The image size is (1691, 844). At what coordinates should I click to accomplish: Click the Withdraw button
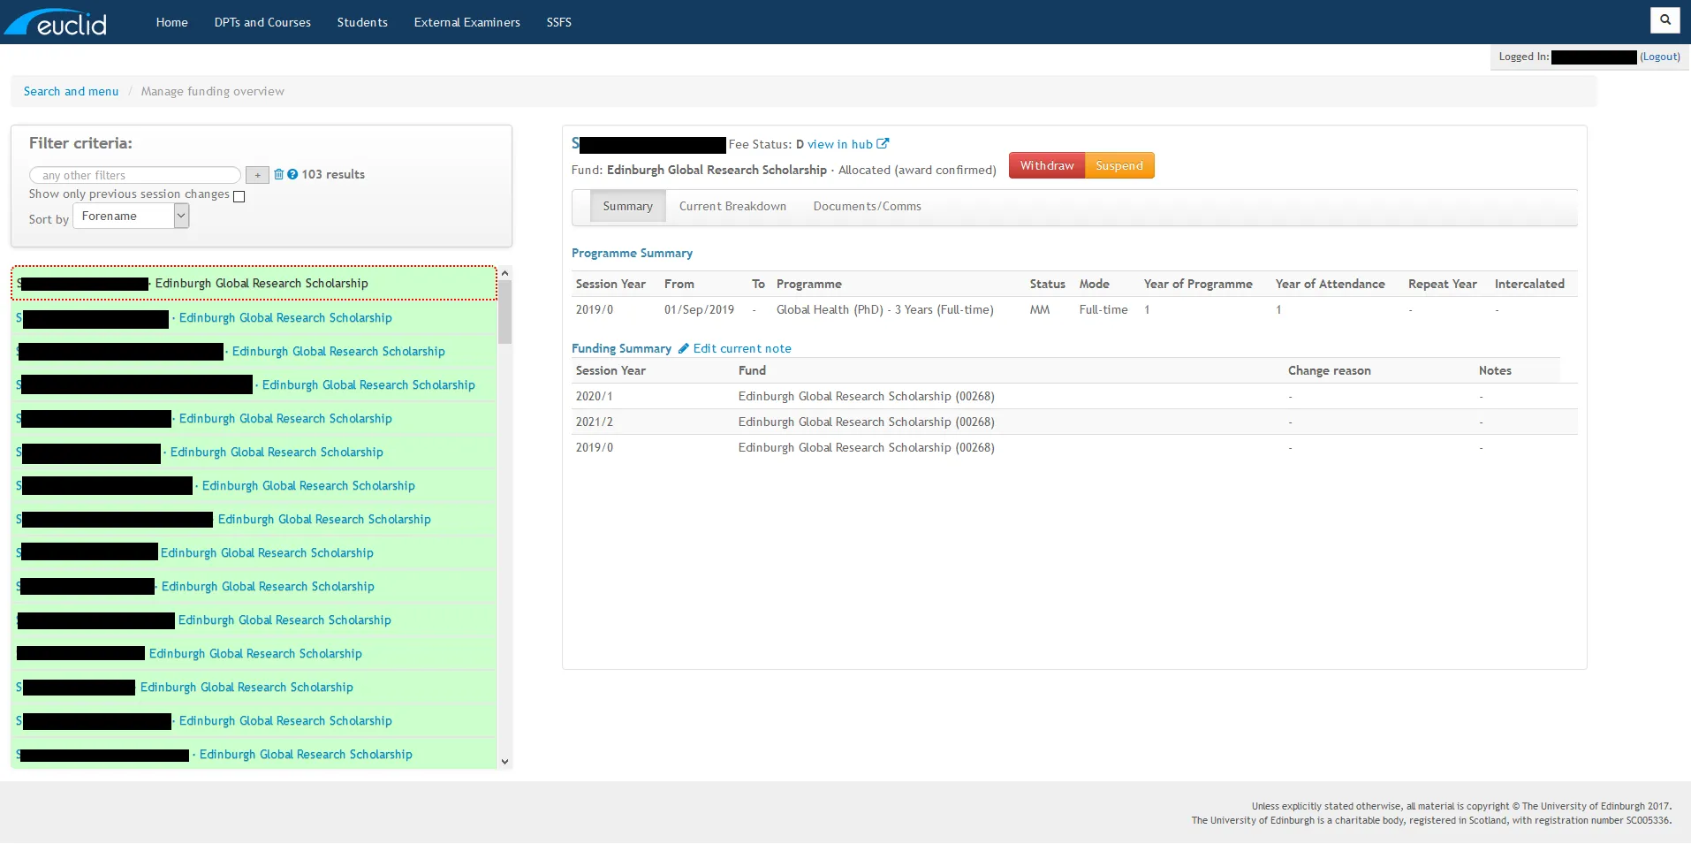point(1046,165)
